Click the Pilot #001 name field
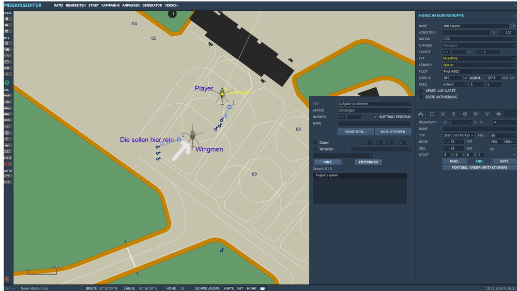The image size is (517, 291). coord(479,71)
